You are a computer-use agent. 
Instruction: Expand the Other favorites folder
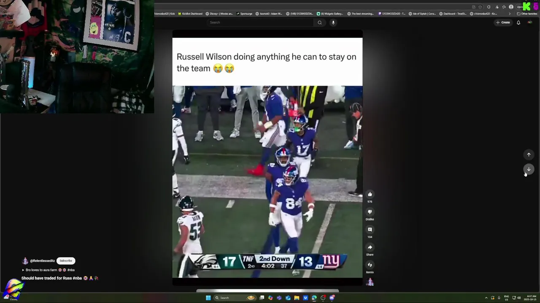pyautogui.click(x=527, y=13)
